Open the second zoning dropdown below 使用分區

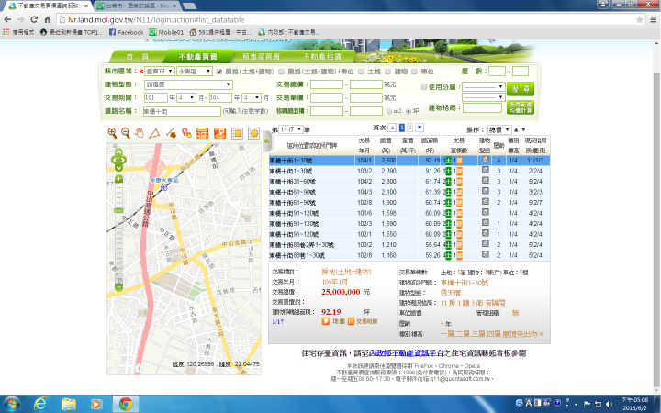[483, 97]
